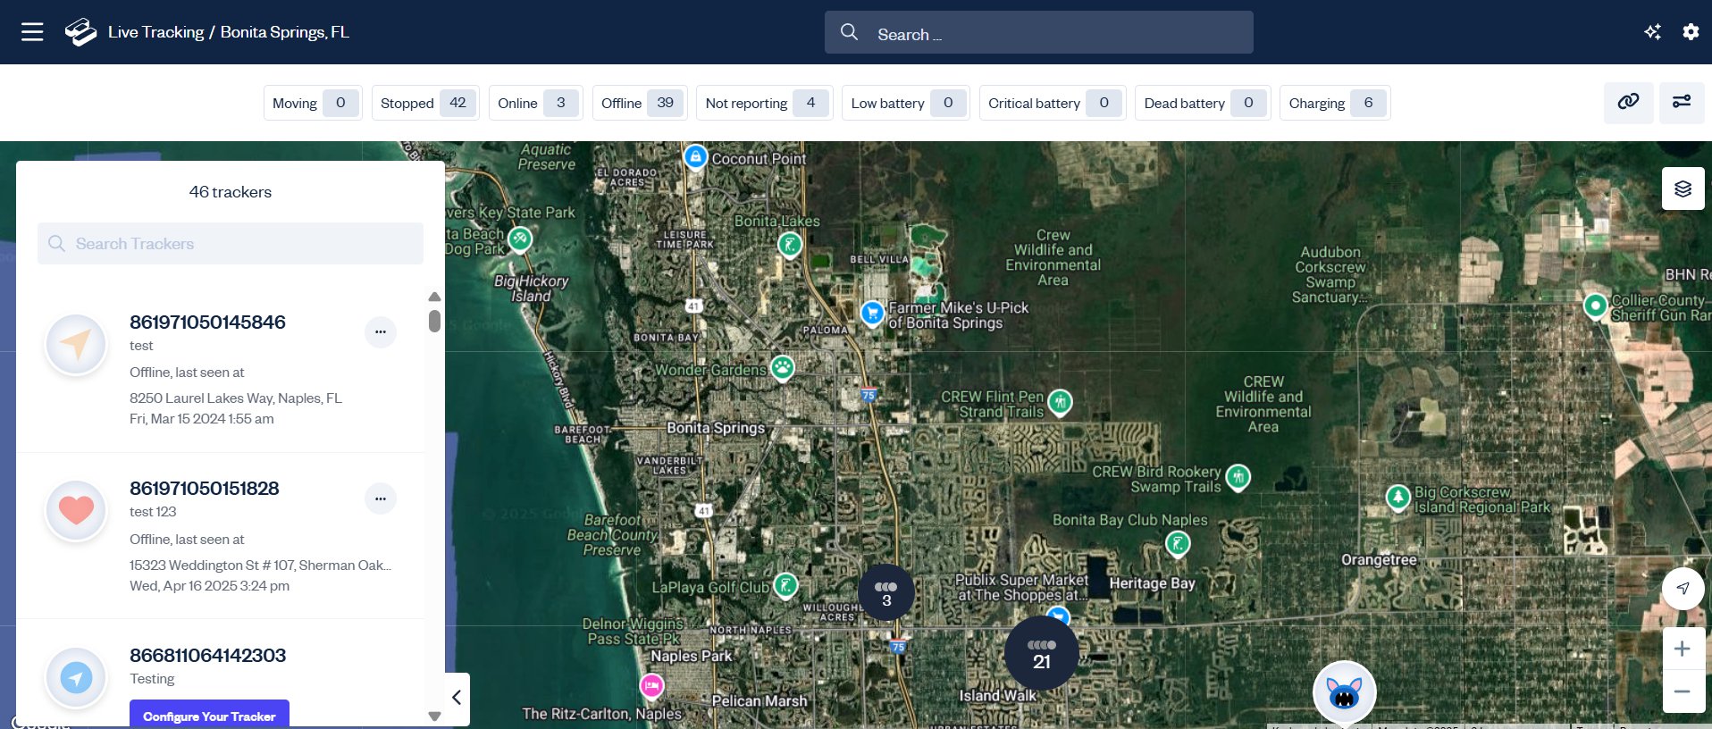Click the locate-me arrow button on map
Screen dimensions: 1712x729
(1683, 588)
